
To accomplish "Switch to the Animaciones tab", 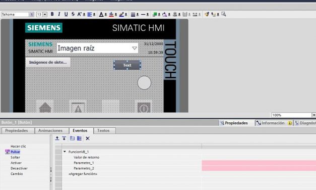I will 50,130.
